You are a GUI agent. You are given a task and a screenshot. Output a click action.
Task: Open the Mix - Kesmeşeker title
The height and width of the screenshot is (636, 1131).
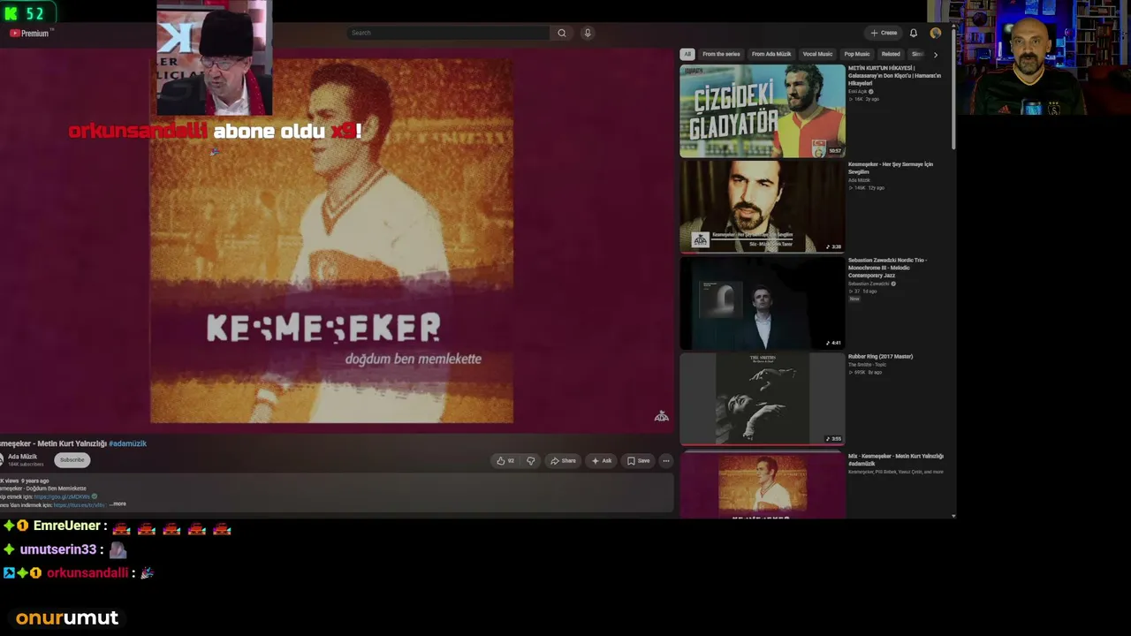pyautogui.click(x=896, y=459)
